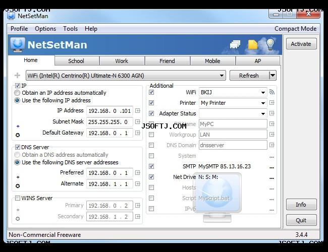Viewport: 328px width, 252px height.
Task: Toggle the Net Drive checkbox
Action: pyautogui.click(x=151, y=177)
